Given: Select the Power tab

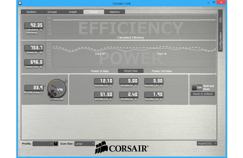Looking at the screenshot, I should 94,12.
